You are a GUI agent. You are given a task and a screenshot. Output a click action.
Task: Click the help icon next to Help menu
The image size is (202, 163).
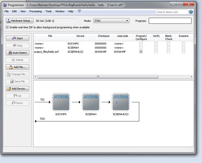point(79,11)
